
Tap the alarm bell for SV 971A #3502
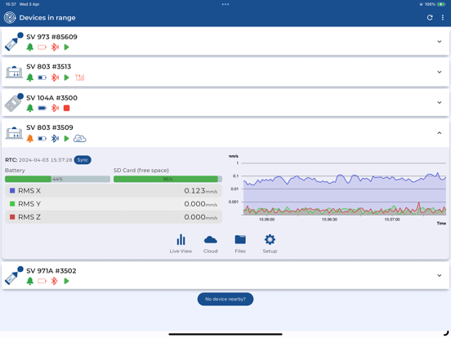point(30,281)
